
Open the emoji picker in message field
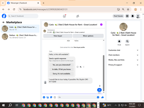[98, 97]
